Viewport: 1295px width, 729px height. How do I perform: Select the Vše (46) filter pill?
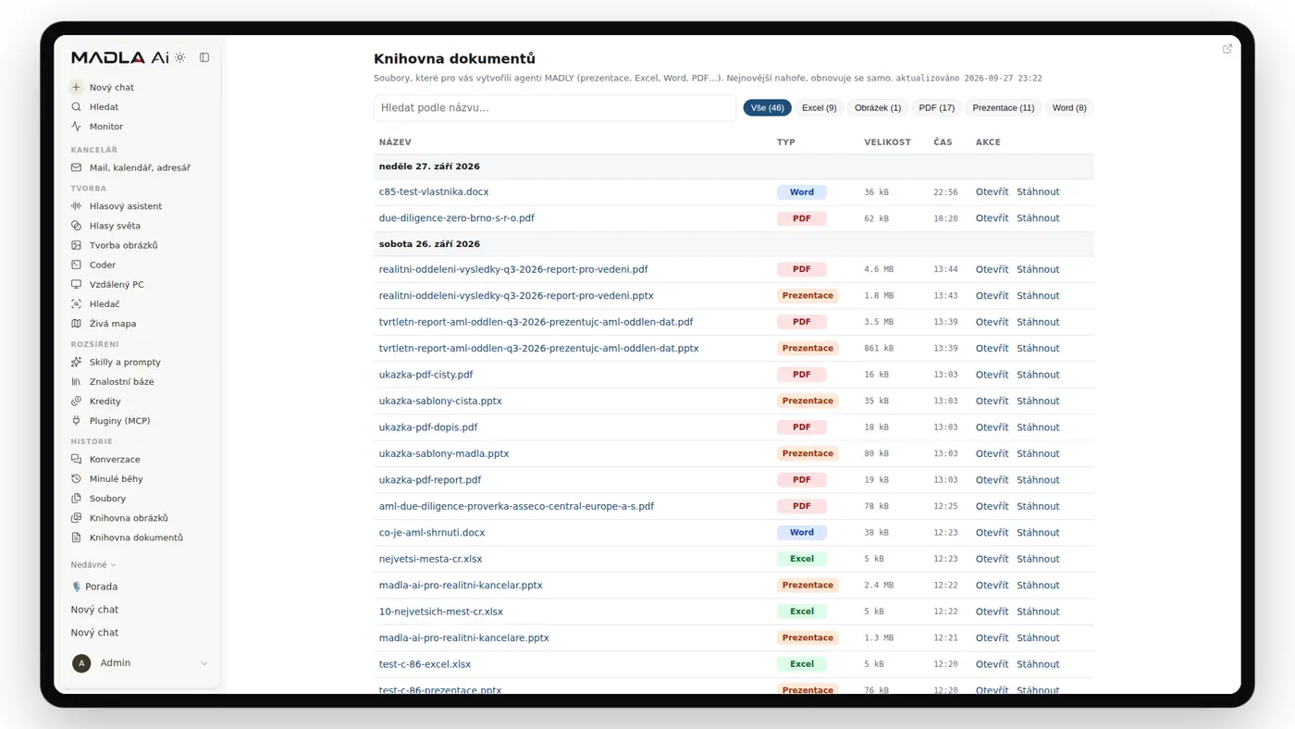tap(767, 108)
